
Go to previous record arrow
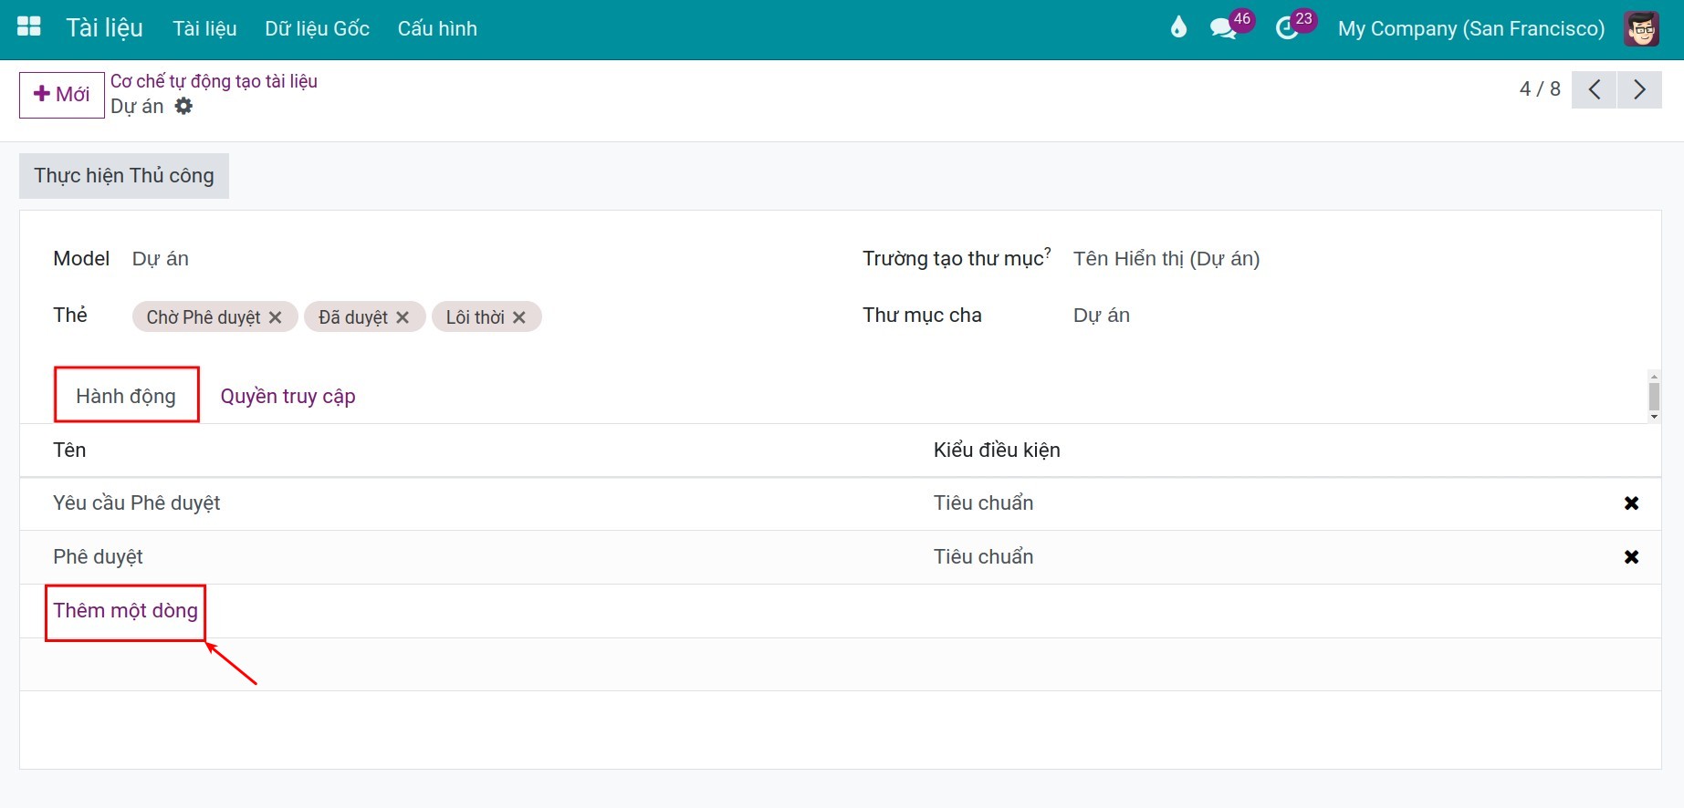pyautogui.click(x=1594, y=89)
